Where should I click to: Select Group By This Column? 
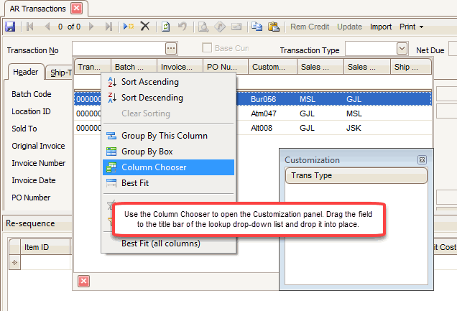(x=165, y=136)
